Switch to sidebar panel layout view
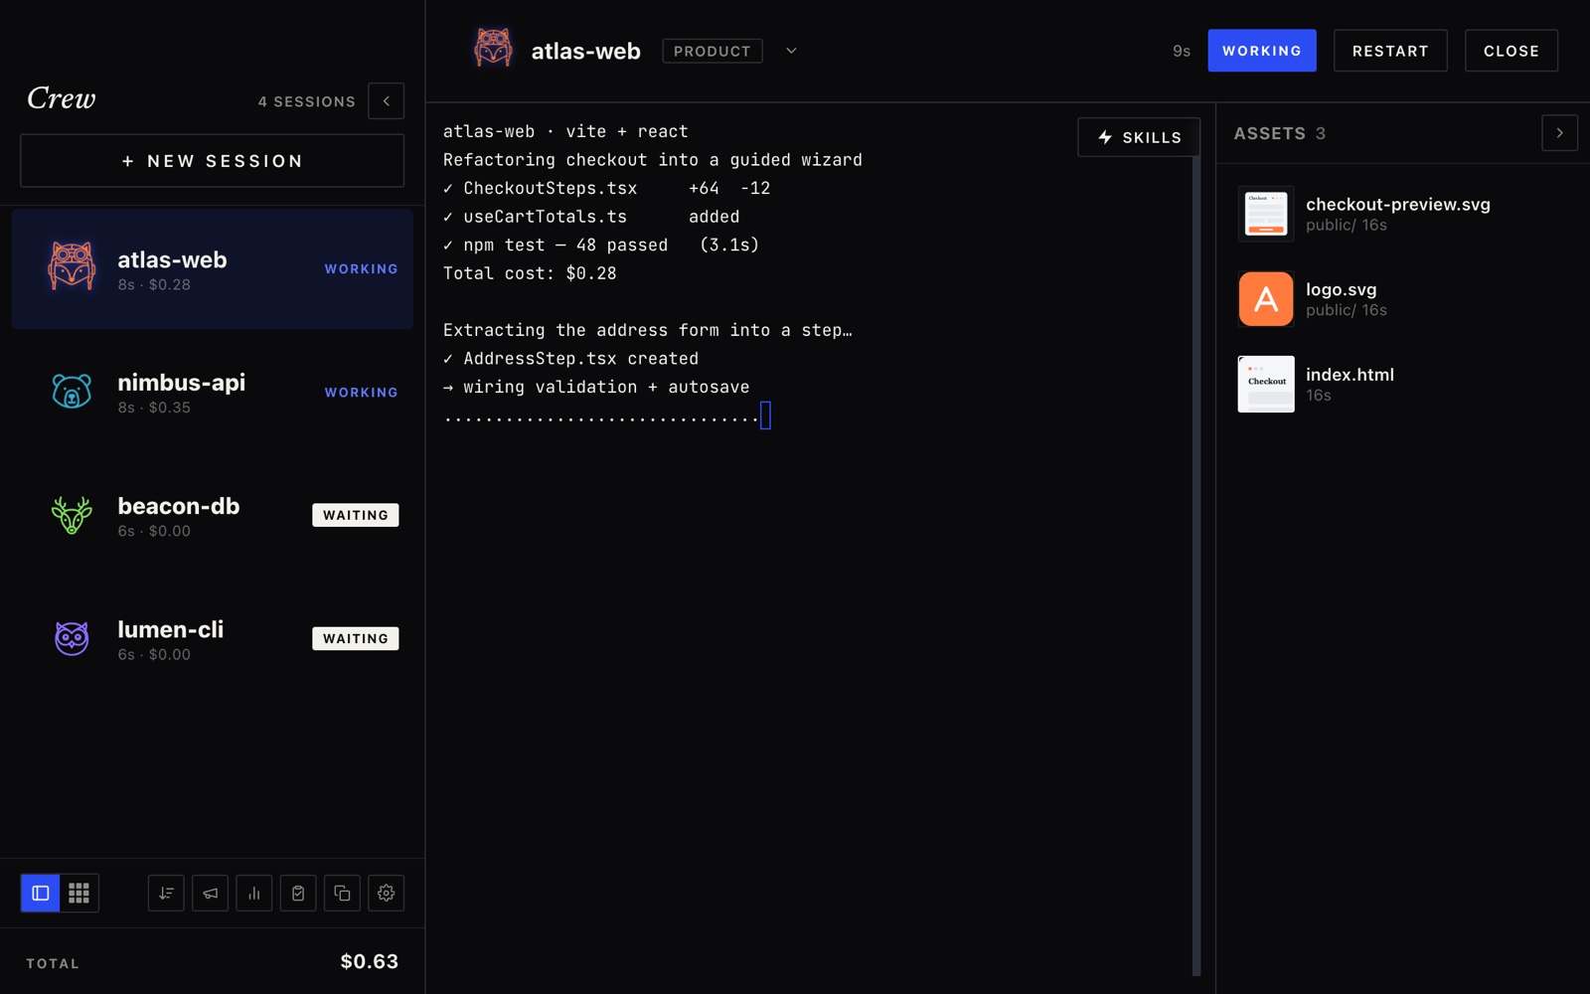The height and width of the screenshot is (994, 1590). pos(41,893)
